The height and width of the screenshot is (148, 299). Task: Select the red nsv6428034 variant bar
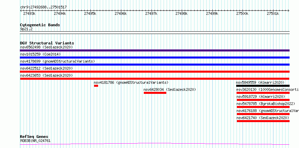pyautogui.click(x=155, y=93)
